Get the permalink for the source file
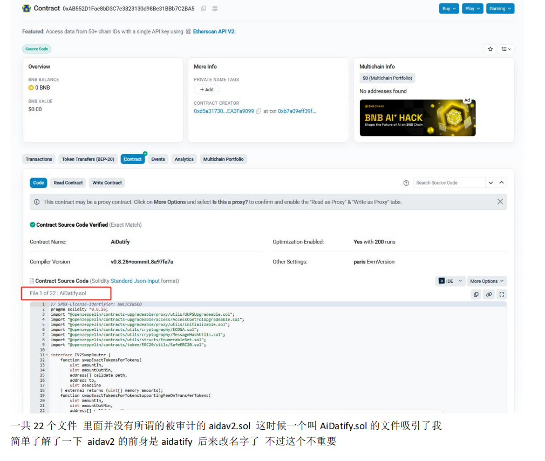The height and width of the screenshot is (461, 545). [489, 294]
